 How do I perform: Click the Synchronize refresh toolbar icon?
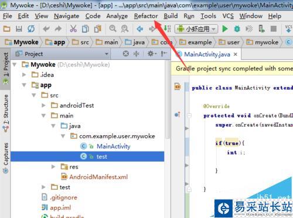31,29
